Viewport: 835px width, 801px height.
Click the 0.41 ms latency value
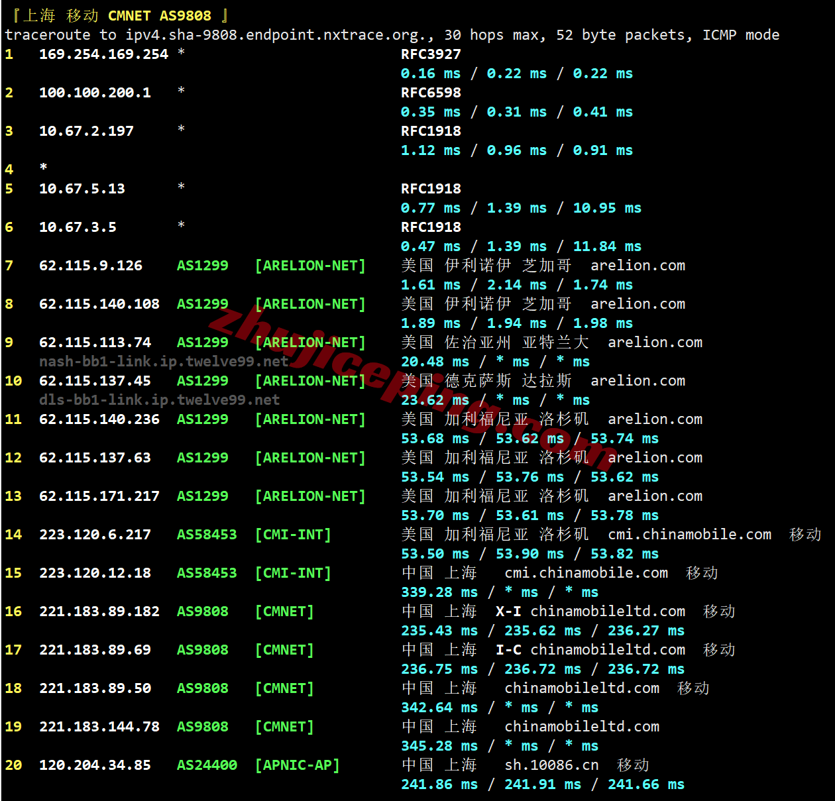point(603,112)
